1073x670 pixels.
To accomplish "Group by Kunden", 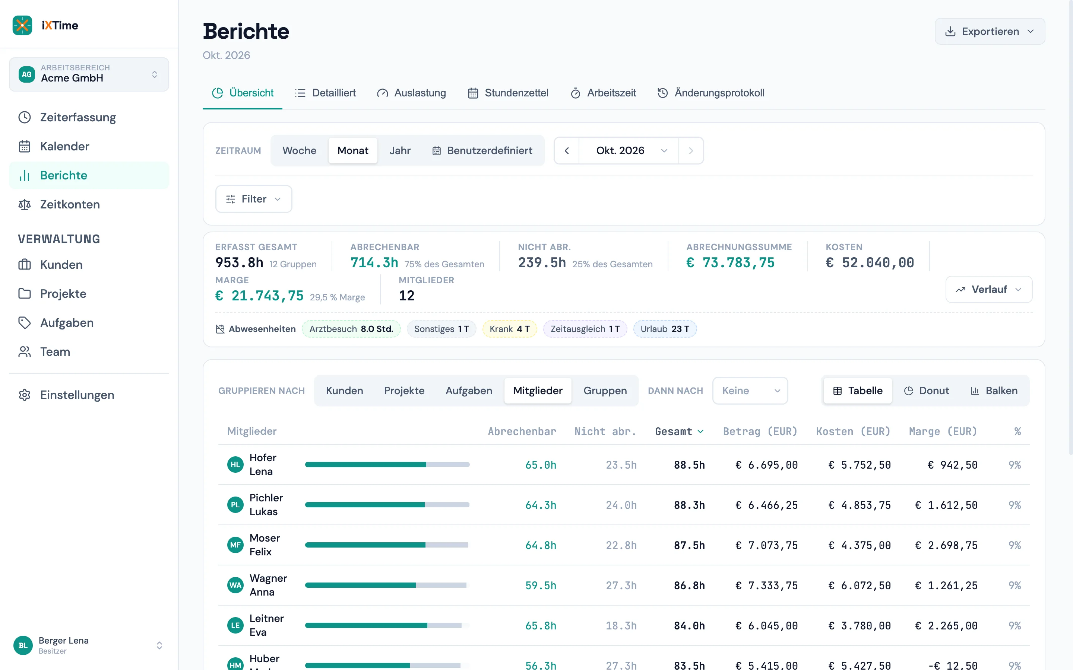I will pyautogui.click(x=345, y=390).
